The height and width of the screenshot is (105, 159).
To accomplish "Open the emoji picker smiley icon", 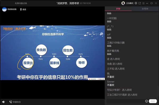I will click(x=147, y=101).
